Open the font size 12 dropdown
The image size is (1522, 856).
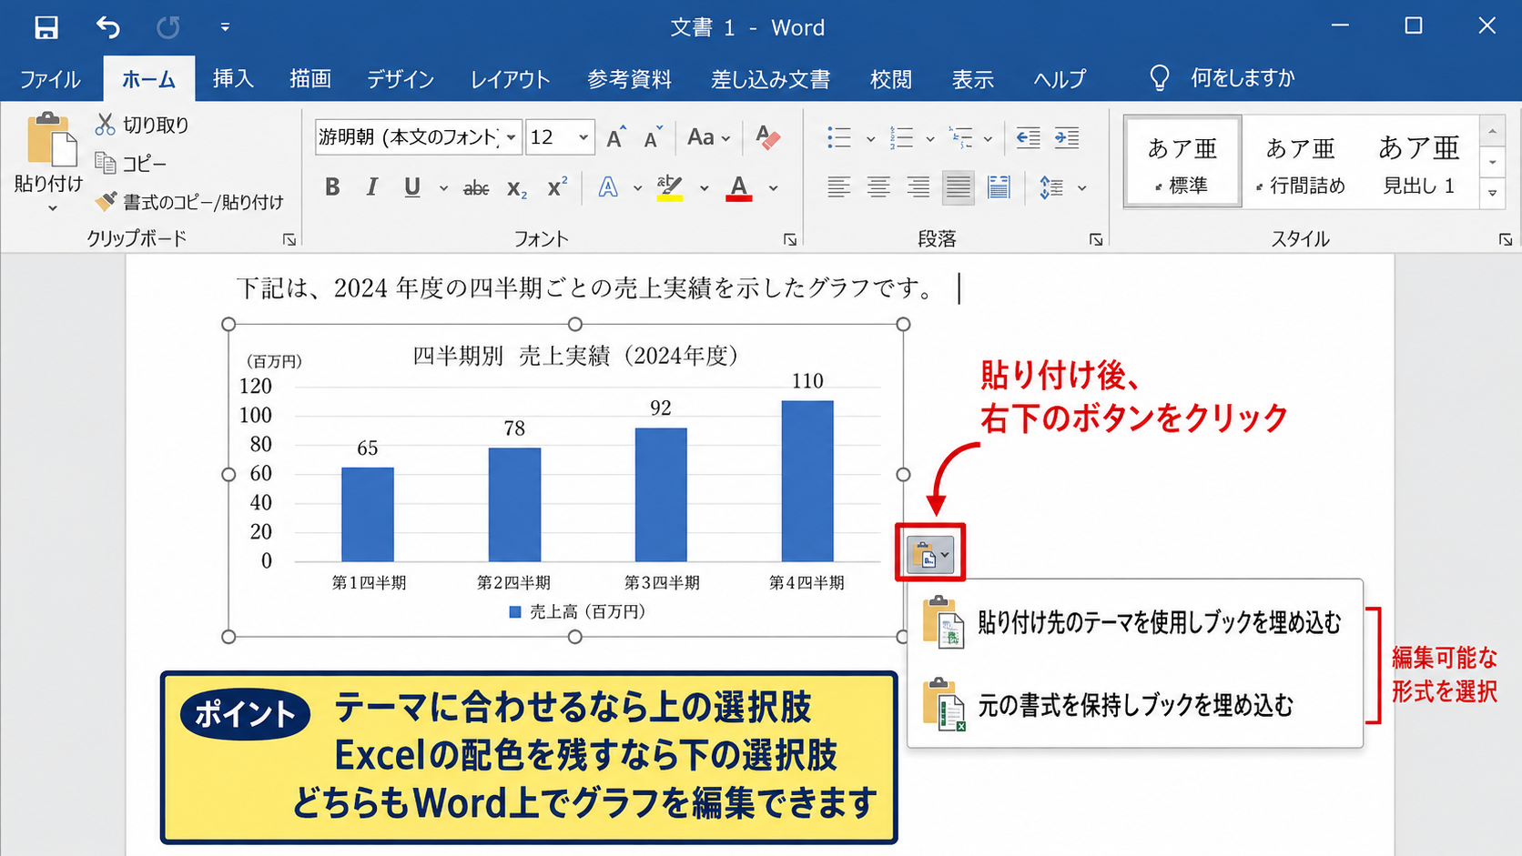(583, 137)
